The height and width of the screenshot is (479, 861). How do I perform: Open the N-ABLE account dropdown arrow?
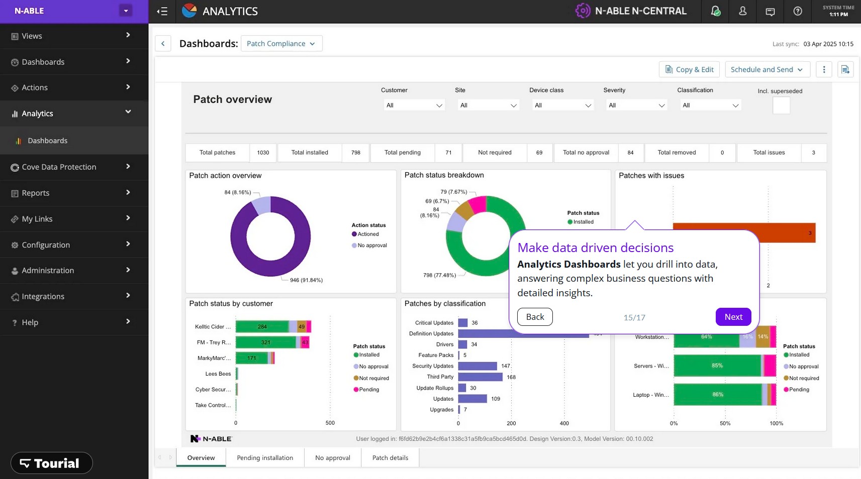[126, 11]
